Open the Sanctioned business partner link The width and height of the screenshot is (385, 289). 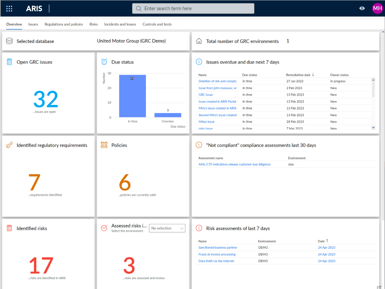coord(218,248)
